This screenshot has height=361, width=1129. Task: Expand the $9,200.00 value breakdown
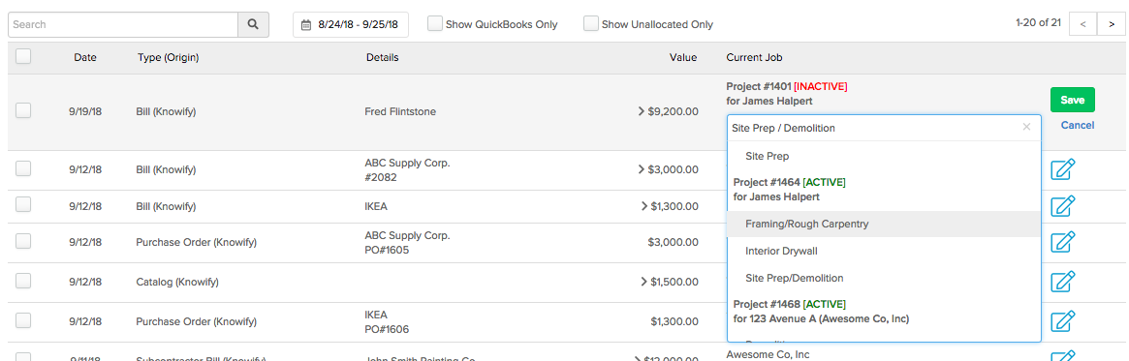pos(641,111)
